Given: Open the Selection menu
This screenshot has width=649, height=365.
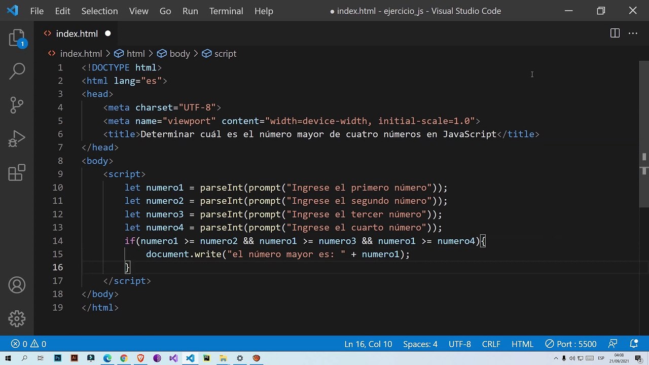Looking at the screenshot, I should tap(99, 11).
